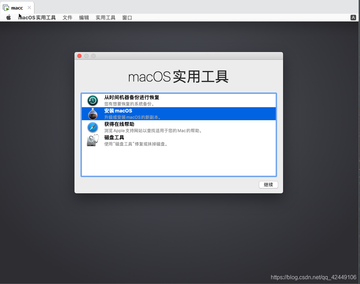Select the macc tab
The height and width of the screenshot is (284, 360).
tap(17, 8)
